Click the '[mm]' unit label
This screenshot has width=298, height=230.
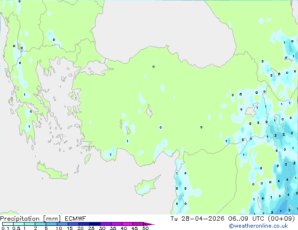(52, 219)
